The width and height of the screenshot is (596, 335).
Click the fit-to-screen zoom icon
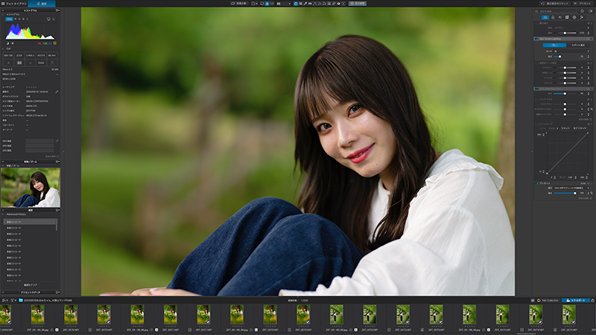pyautogui.click(x=267, y=4)
